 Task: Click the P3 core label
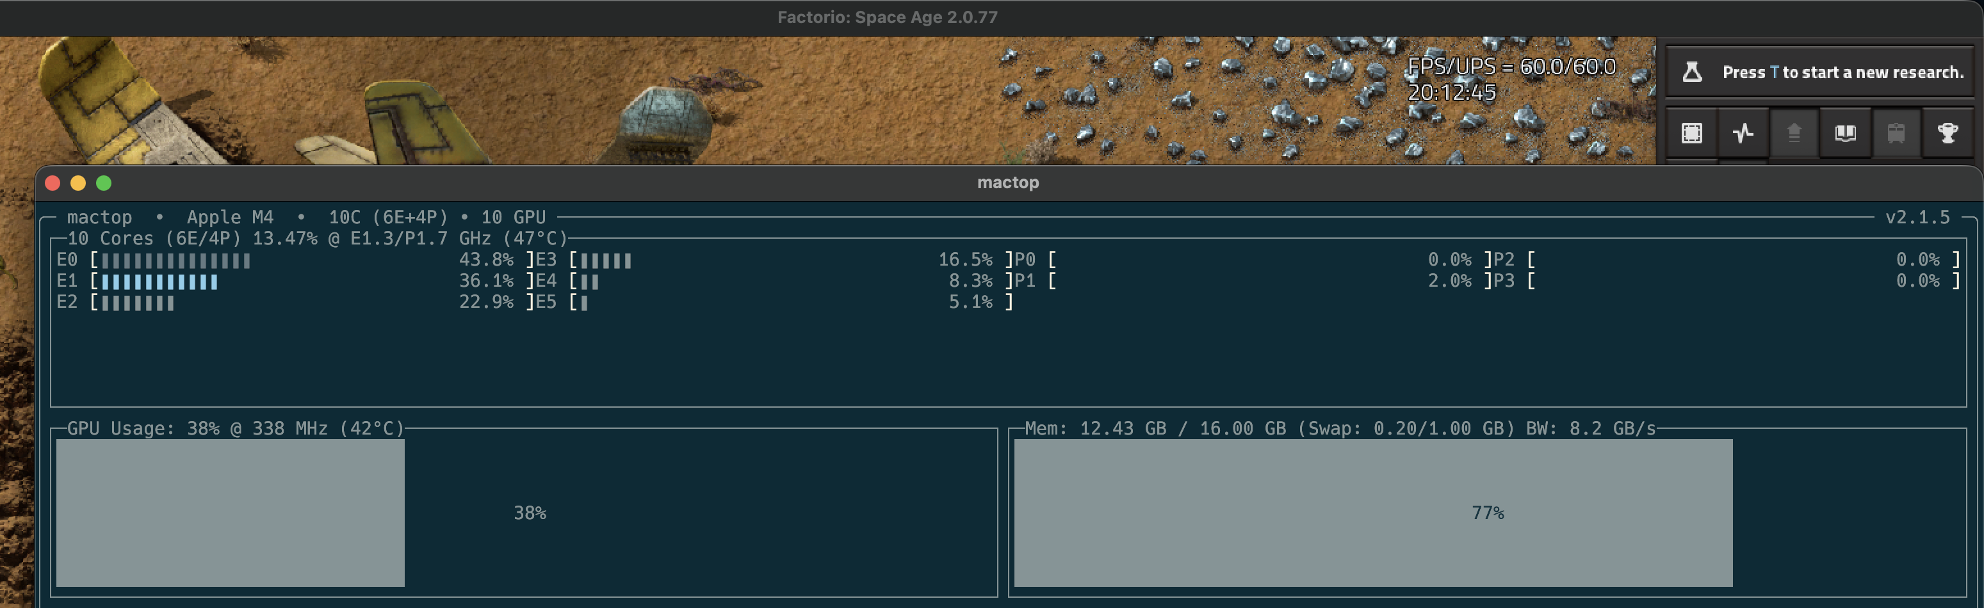click(x=1504, y=281)
